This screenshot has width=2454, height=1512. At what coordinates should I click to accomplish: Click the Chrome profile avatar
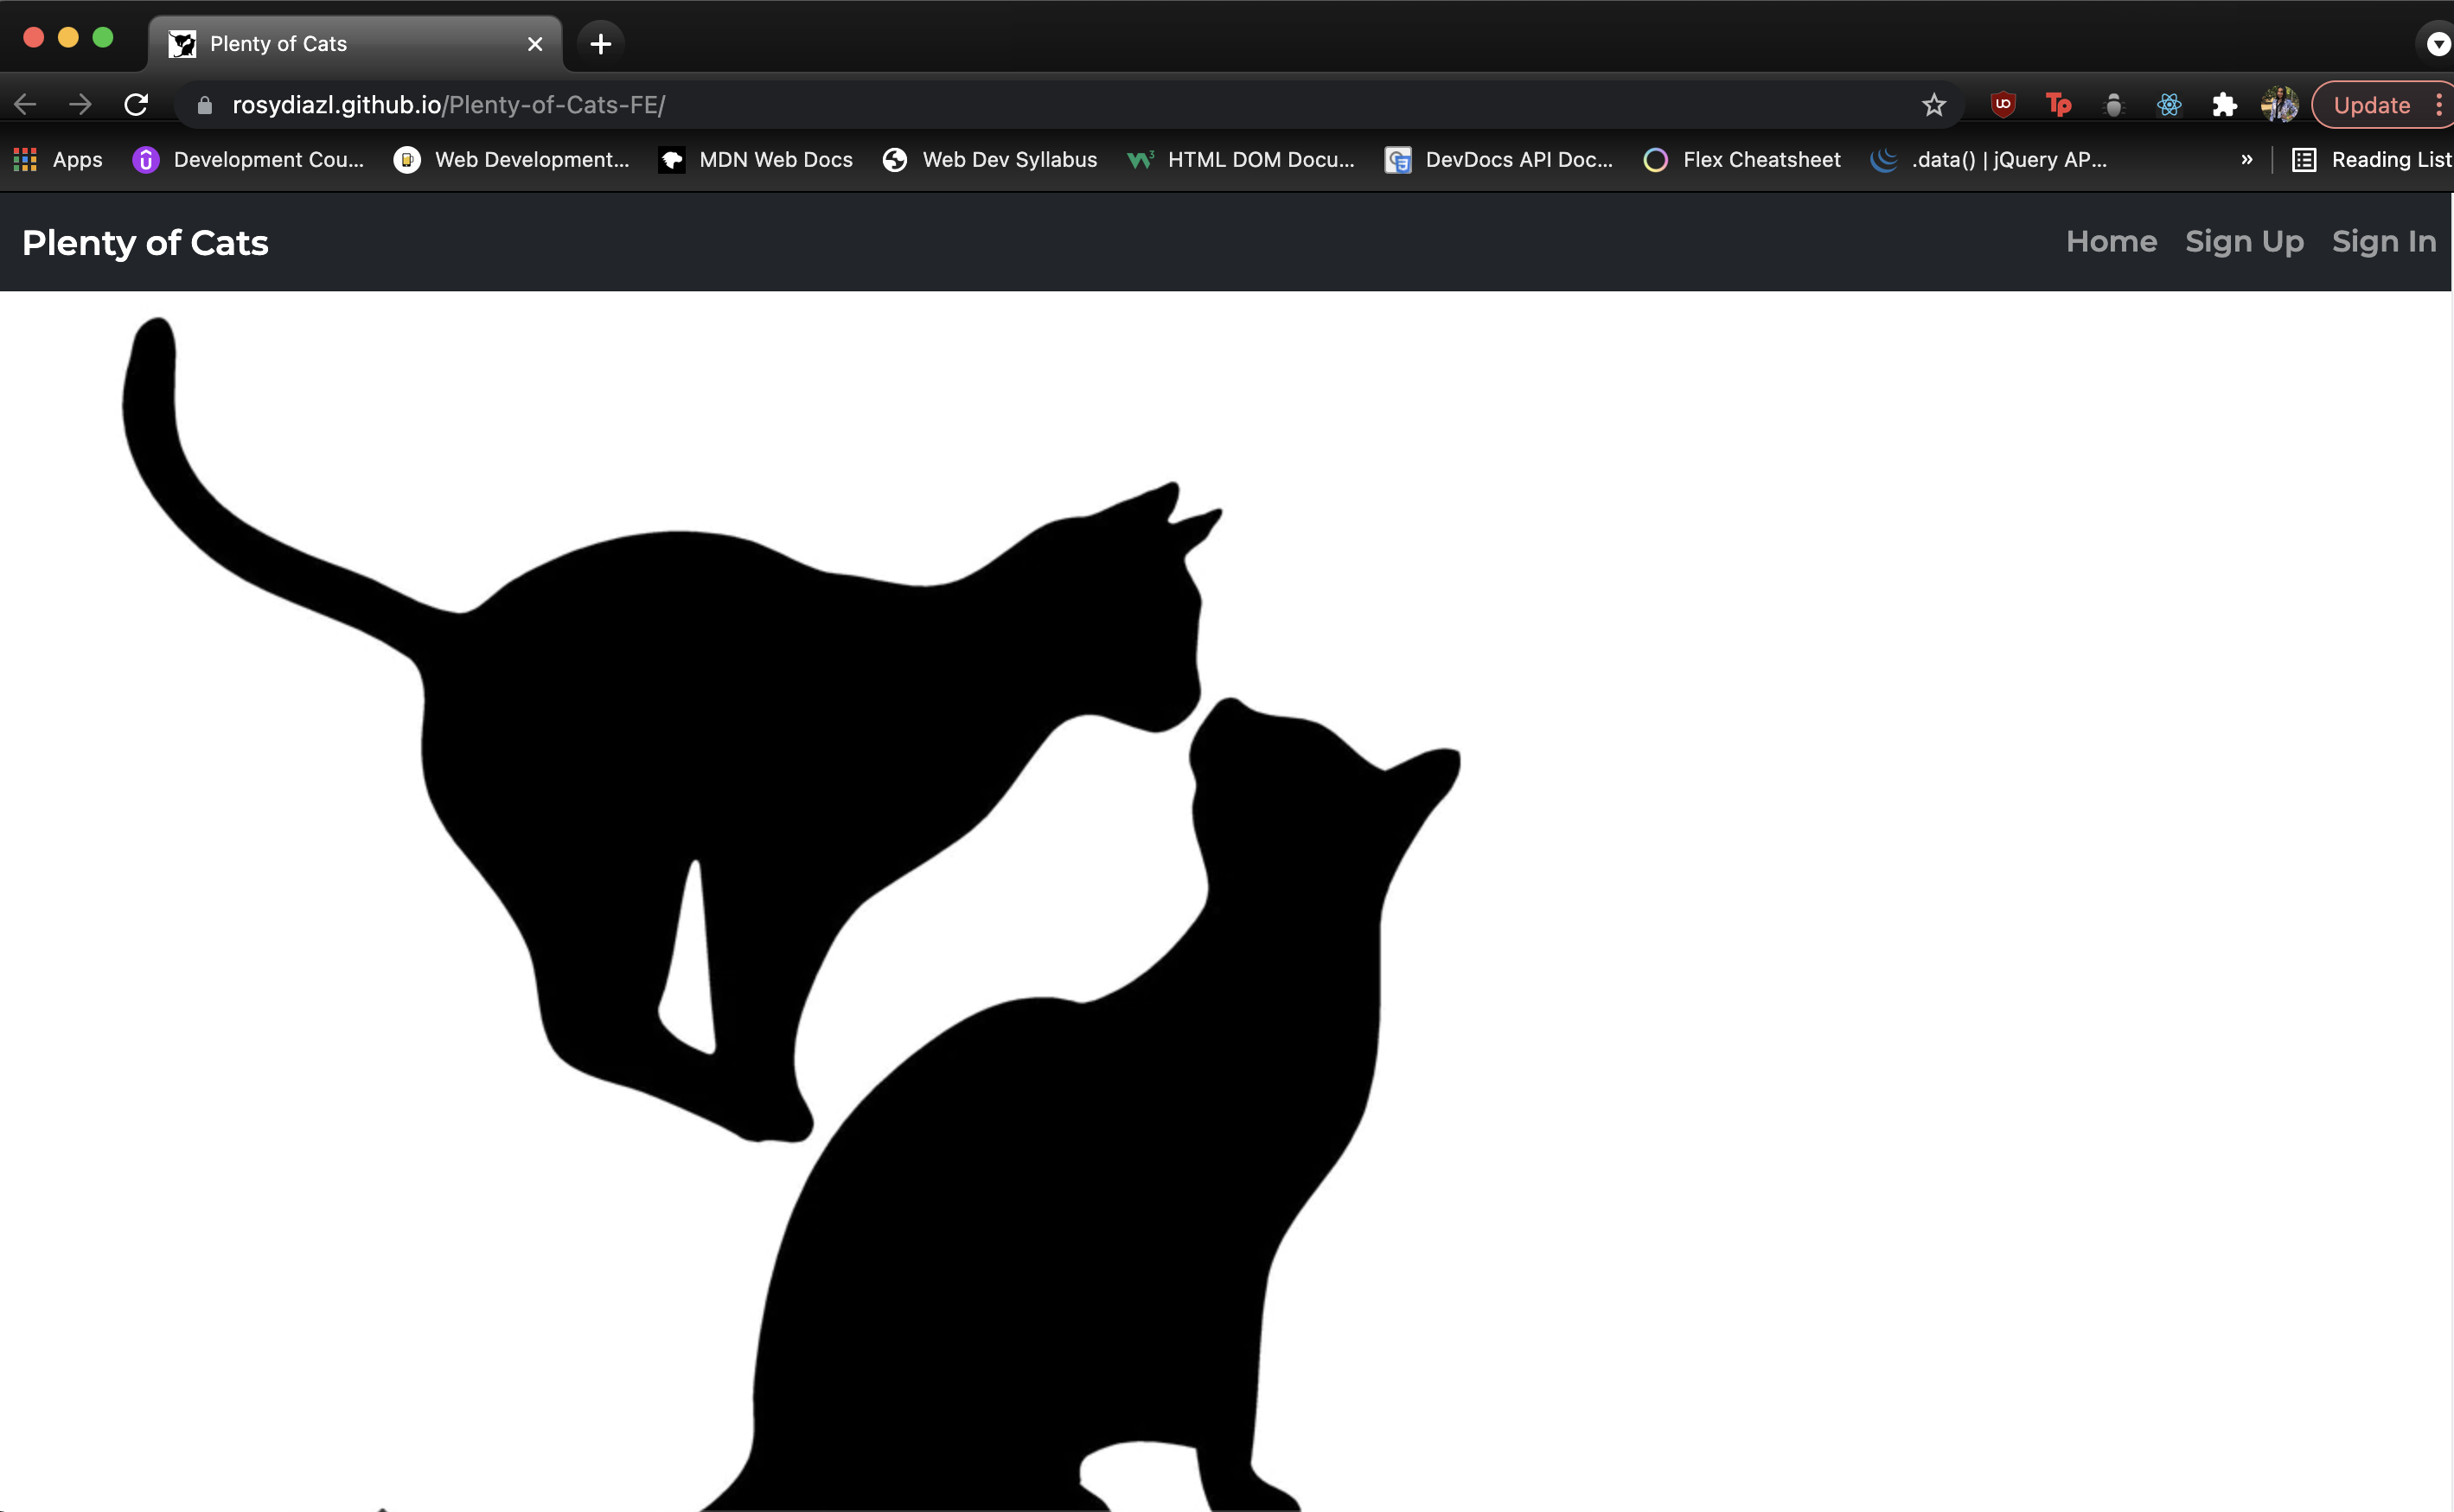[x=2279, y=105]
